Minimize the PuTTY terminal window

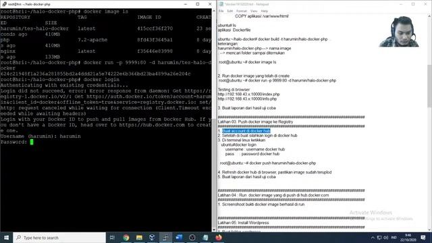tap(186, 4)
